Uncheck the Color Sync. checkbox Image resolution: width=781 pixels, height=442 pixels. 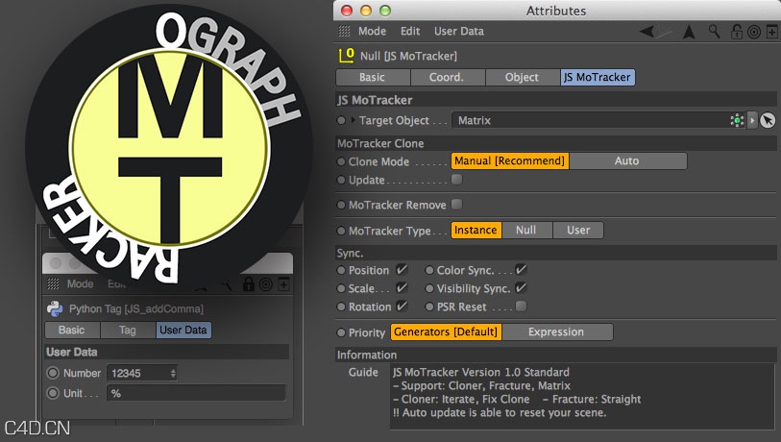click(x=521, y=271)
